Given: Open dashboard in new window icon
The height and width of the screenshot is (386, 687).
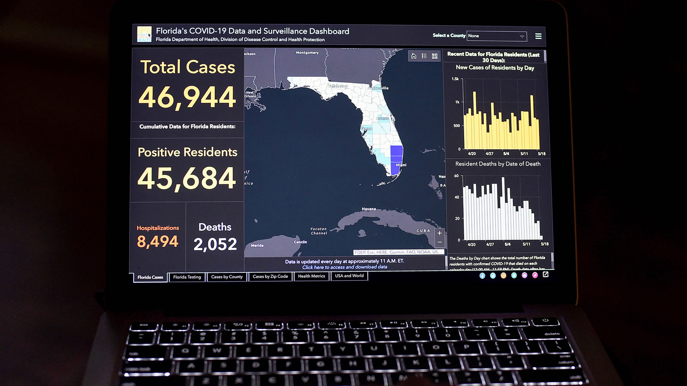Looking at the screenshot, I should pyautogui.click(x=546, y=274).
